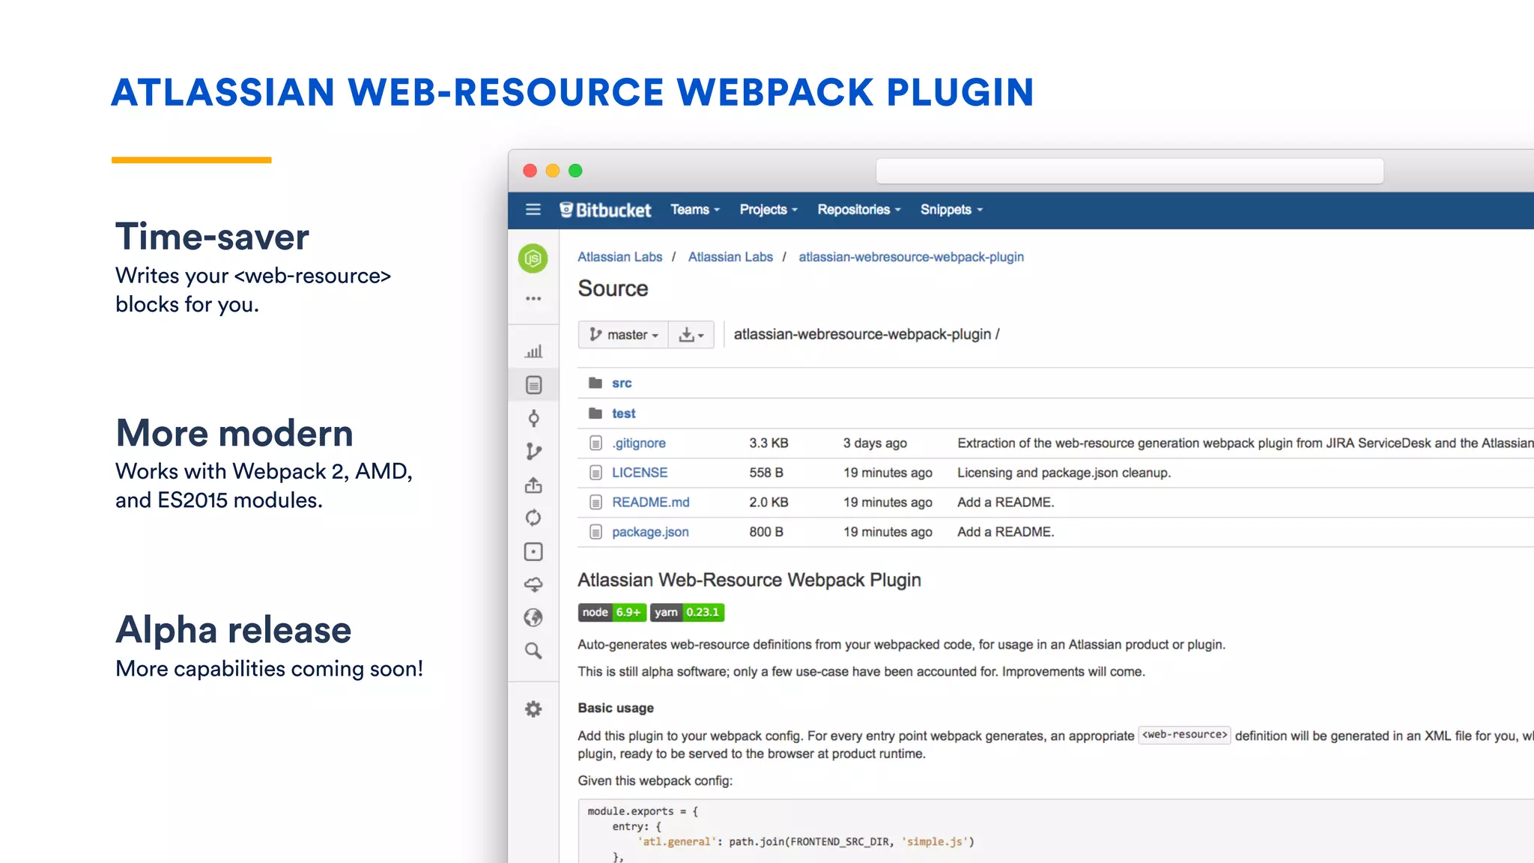Image resolution: width=1534 pixels, height=863 pixels.
Task: Open the hamburger menu in Bitbucket header
Action: pyautogui.click(x=533, y=210)
